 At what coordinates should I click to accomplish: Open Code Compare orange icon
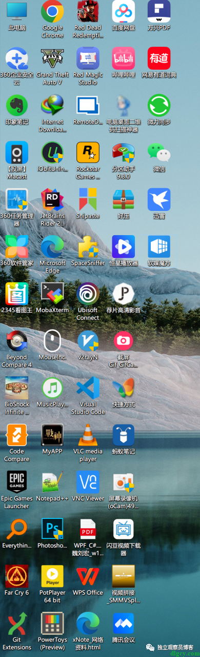(16, 435)
